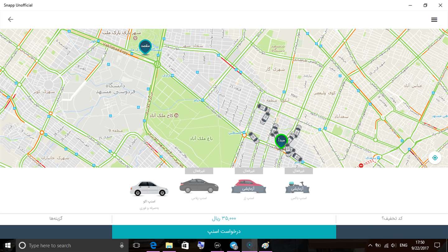The image size is (448, 252).
Task: Open the hamburger menu
Action: 434,20
